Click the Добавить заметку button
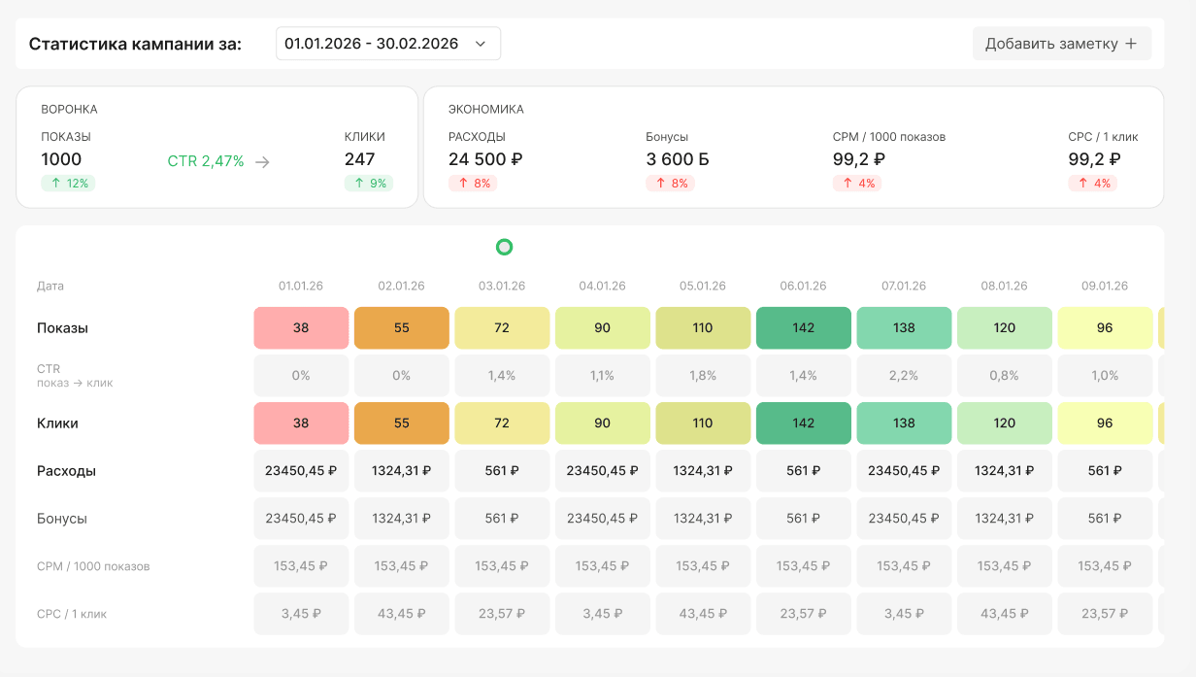Screen dimensions: 1196x677 (1062, 44)
